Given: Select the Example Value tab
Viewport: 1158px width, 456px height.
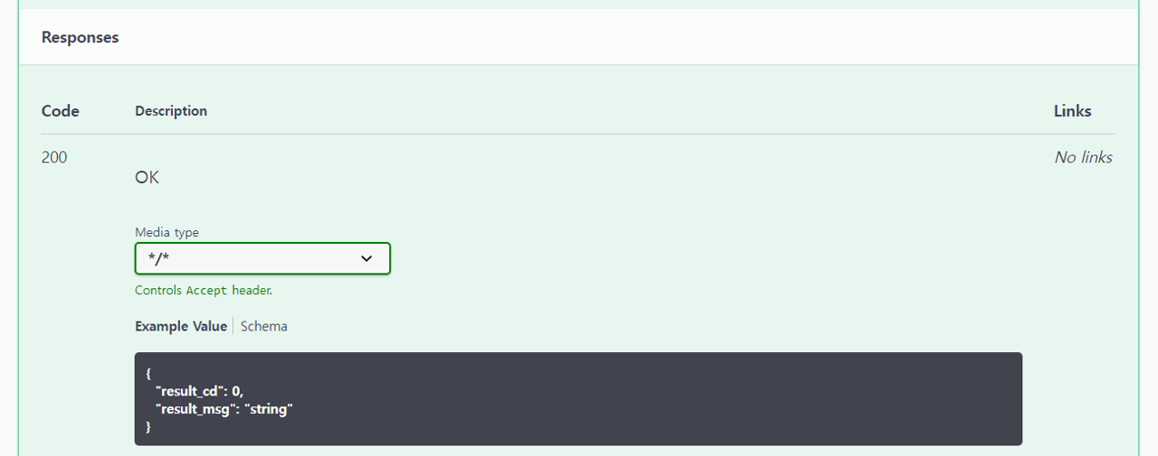Looking at the screenshot, I should coord(181,326).
